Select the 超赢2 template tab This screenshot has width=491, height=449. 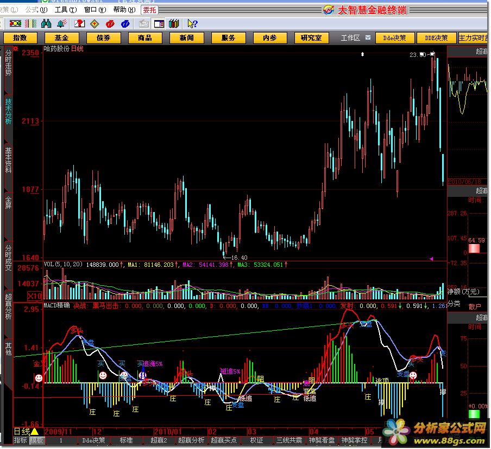click(x=159, y=440)
